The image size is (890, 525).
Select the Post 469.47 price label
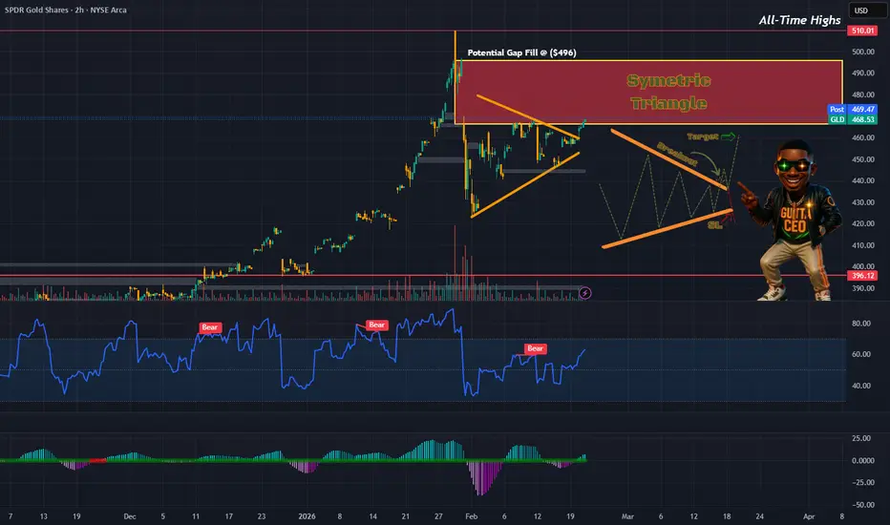853,109
